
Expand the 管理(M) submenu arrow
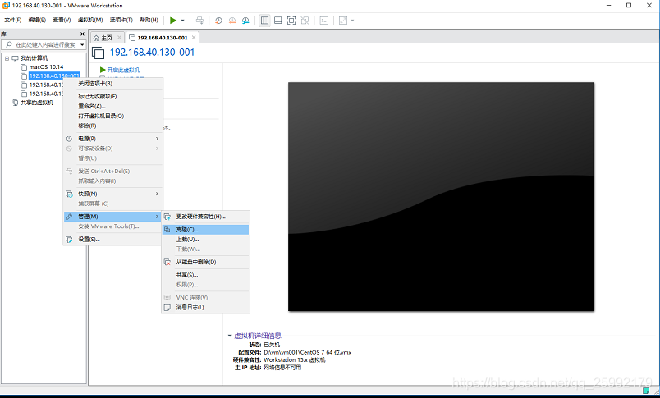click(157, 217)
